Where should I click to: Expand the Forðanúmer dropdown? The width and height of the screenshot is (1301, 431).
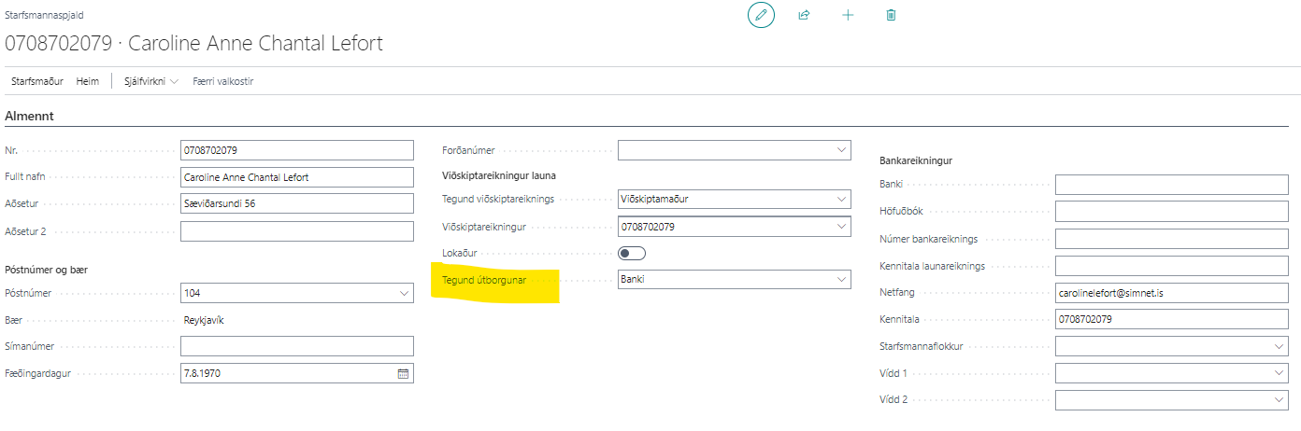841,150
